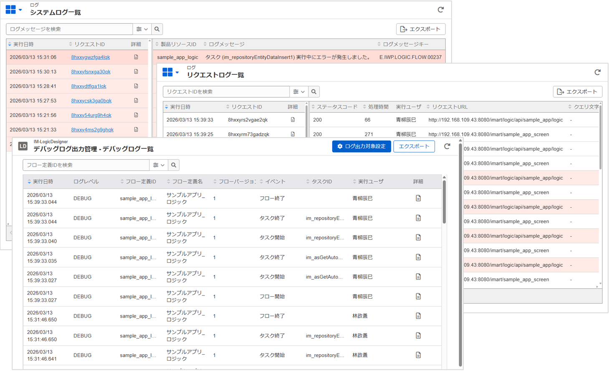Screen dimensions: 609x371
Task: Click search icon beside リクエストID field
Action: coord(314,92)
